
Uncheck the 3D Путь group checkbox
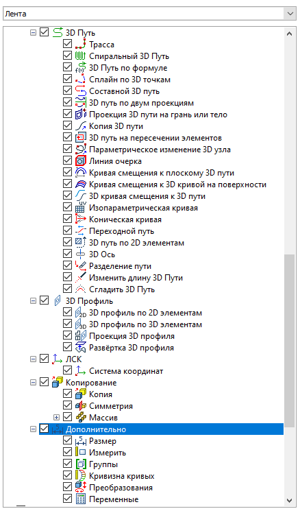pyautogui.click(x=44, y=32)
